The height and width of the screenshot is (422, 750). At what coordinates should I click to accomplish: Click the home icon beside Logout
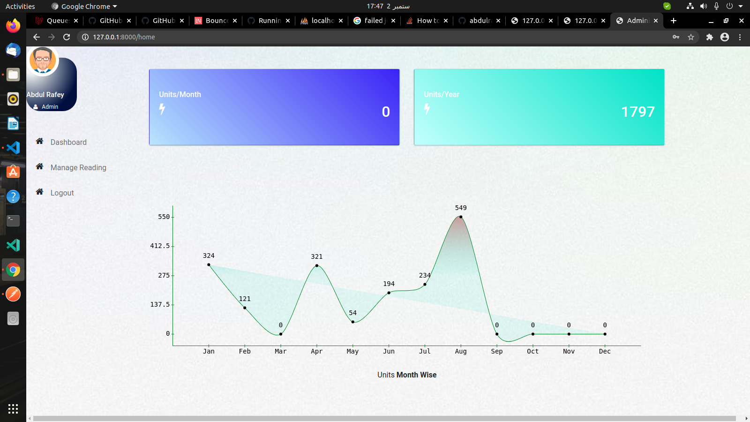39,192
